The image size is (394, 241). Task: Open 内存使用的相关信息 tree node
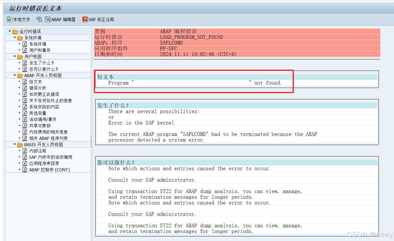click(x=49, y=132)
